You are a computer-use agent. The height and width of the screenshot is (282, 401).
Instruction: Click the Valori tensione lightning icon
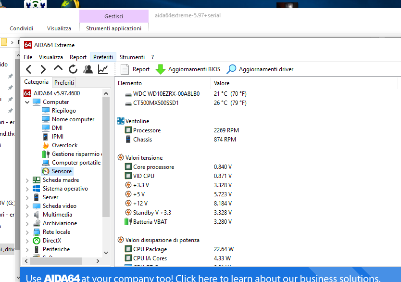(121, 157)
